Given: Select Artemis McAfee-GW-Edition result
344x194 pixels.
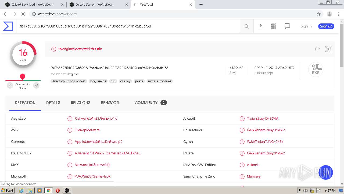Looking at the screenshot, I should pos(253,165).
